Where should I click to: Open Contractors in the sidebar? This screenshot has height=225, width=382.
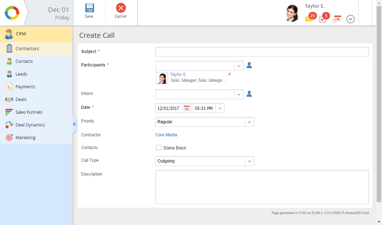coord(27,49)
